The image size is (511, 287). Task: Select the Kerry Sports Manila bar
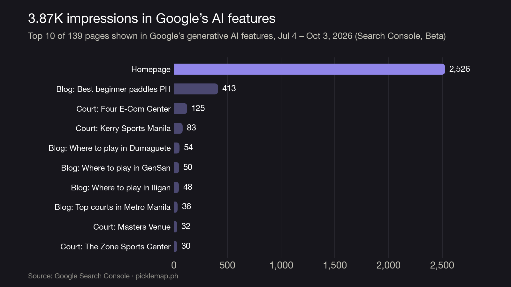pyautogui.click(x=178, y=128)
